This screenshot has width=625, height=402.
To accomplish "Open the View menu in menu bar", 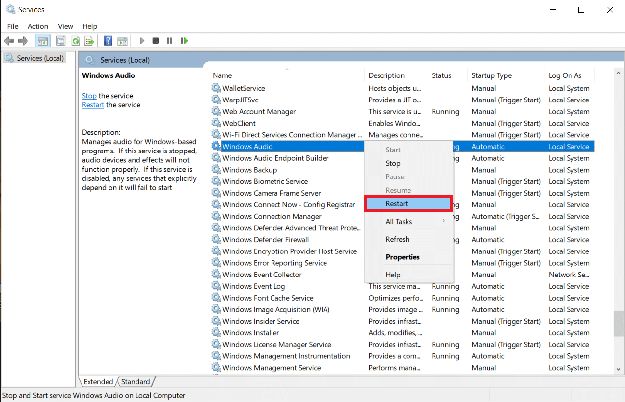I will click(x=65, y=26).
